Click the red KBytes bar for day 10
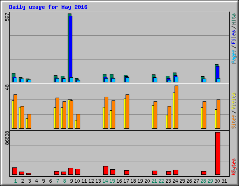239x186 pixels. pyautogui.click(x=77, y=172)
